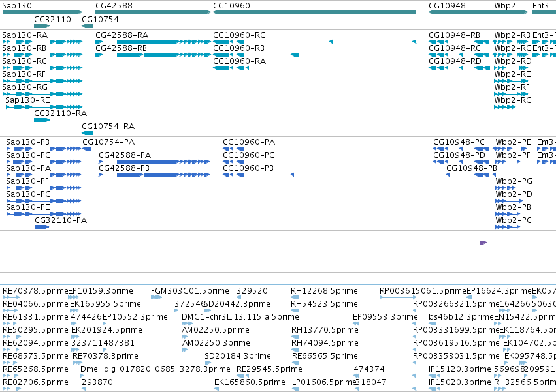Click the EP10159.3prime EST label
Image resolution: width=556 pixels, height=392 pixels.
pos(101,291)
